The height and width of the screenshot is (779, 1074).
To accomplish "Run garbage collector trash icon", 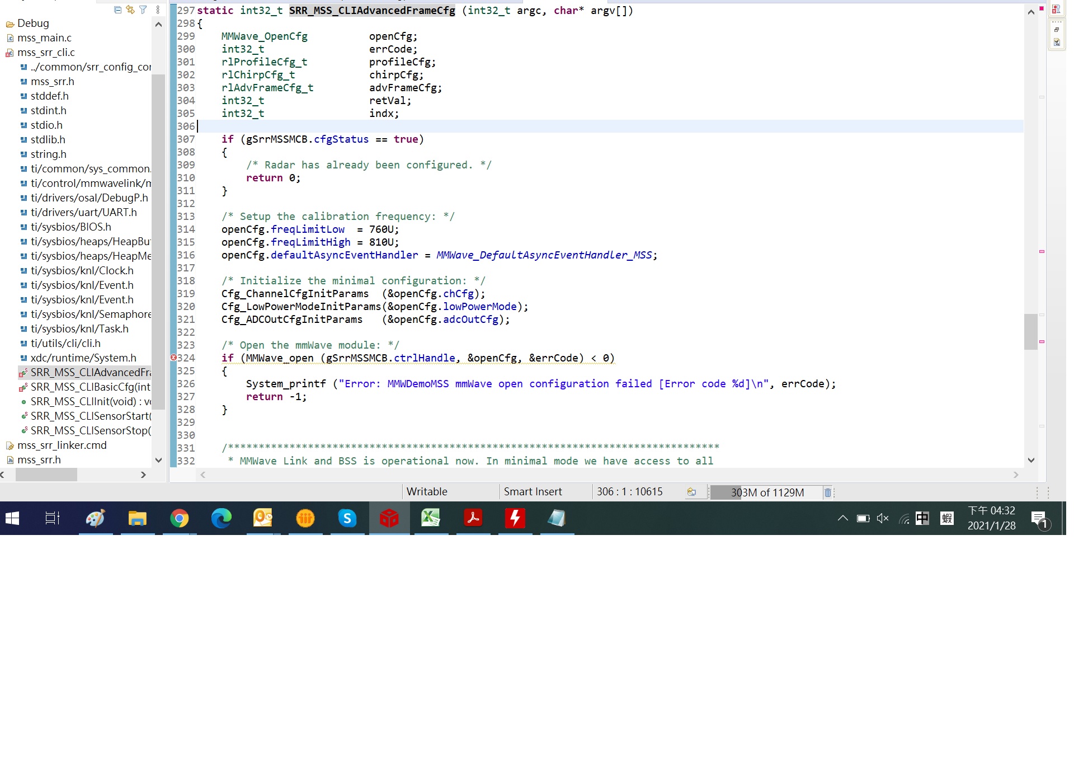I will coord(828,492).
